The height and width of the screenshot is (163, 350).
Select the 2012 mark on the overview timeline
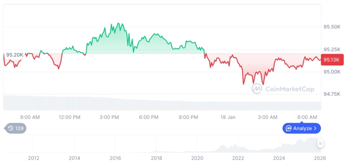coord(33,158)
